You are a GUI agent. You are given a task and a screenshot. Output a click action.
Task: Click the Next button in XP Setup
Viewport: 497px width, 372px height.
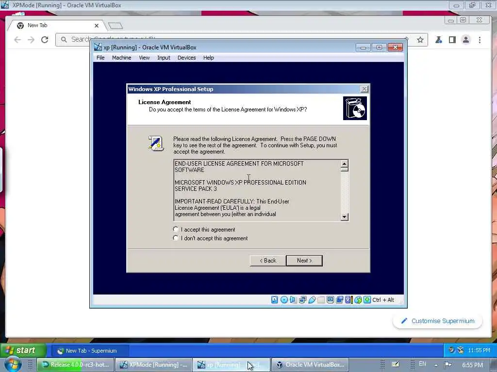click(304, 260)
